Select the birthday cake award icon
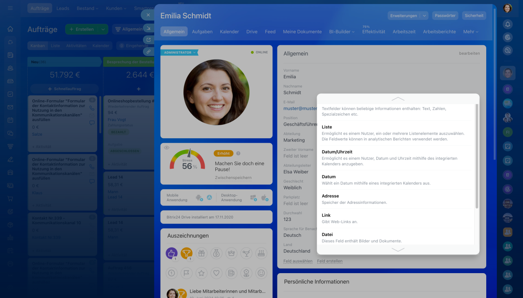 click(x=261, y=253)
